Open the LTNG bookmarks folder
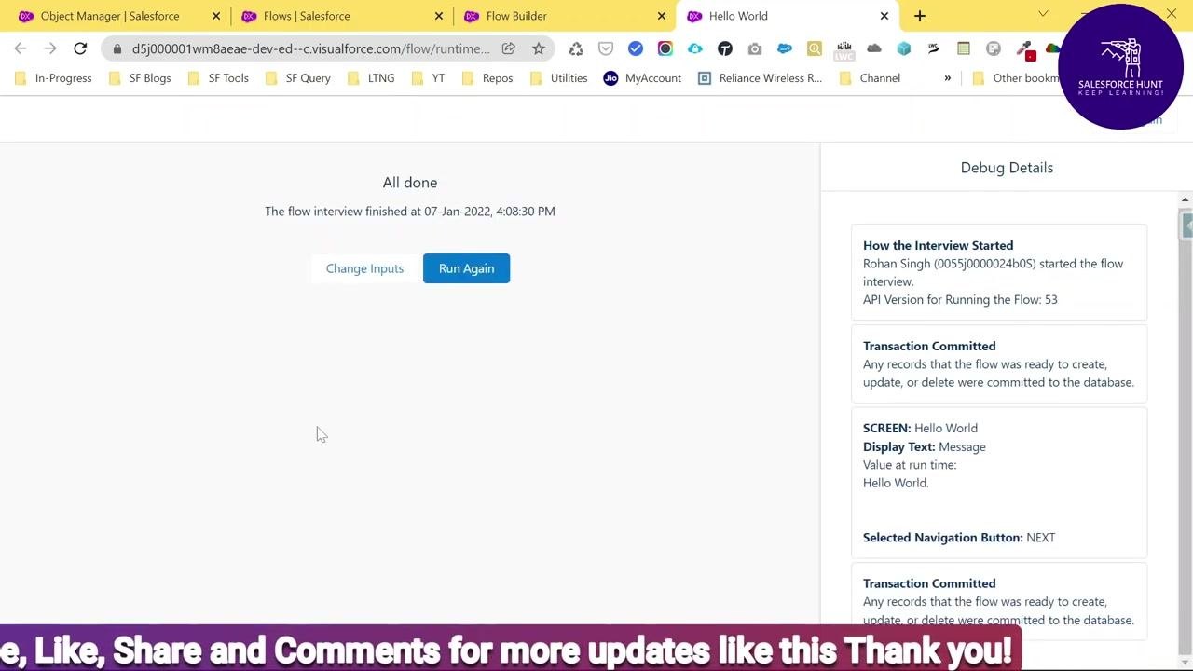1193x671 pixels. [371, 78]
